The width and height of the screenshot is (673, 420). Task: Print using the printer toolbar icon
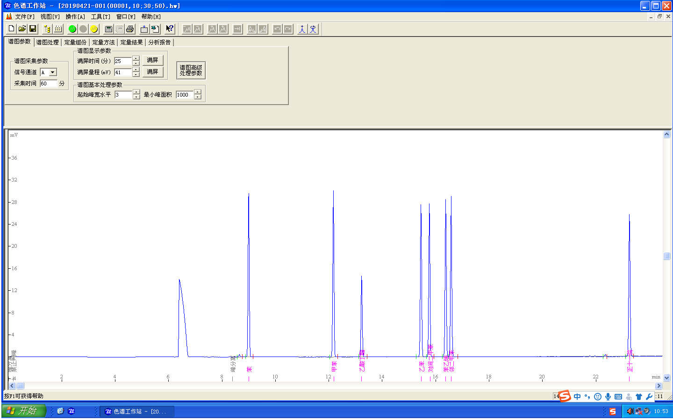tap(130, 29)
